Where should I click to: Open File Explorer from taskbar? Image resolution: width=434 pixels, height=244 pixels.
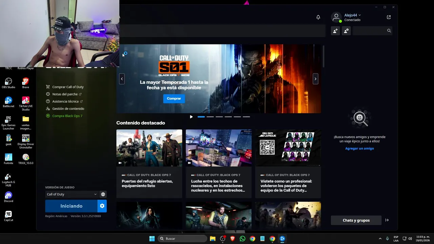click(213, 239)
